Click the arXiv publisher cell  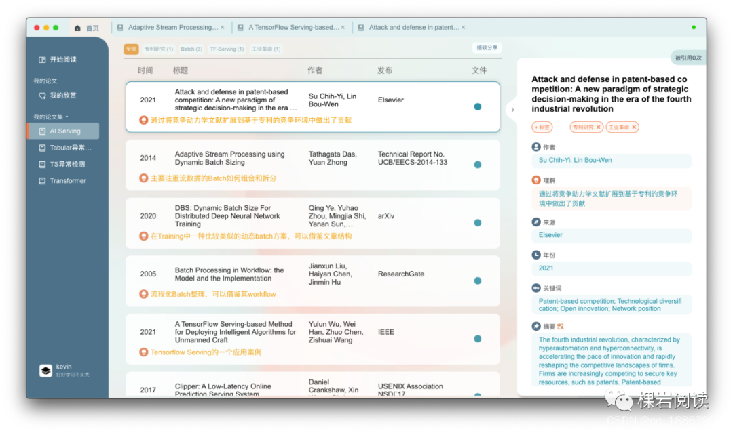pos(386,216)
